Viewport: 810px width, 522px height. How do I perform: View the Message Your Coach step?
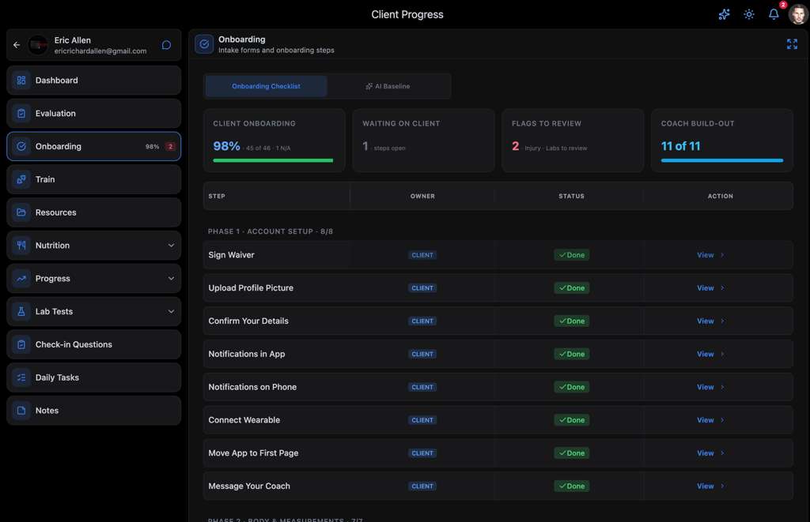coord(710,486)
